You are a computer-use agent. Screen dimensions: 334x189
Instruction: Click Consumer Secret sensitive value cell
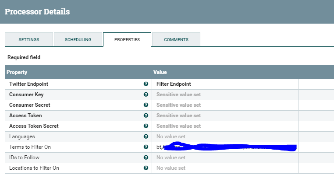coord(225,105)
